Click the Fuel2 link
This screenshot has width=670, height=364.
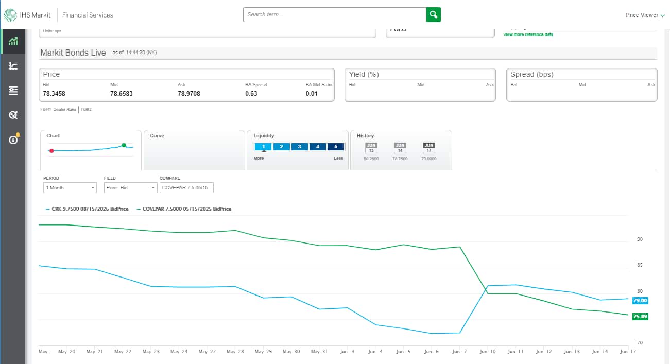[86, 109]
